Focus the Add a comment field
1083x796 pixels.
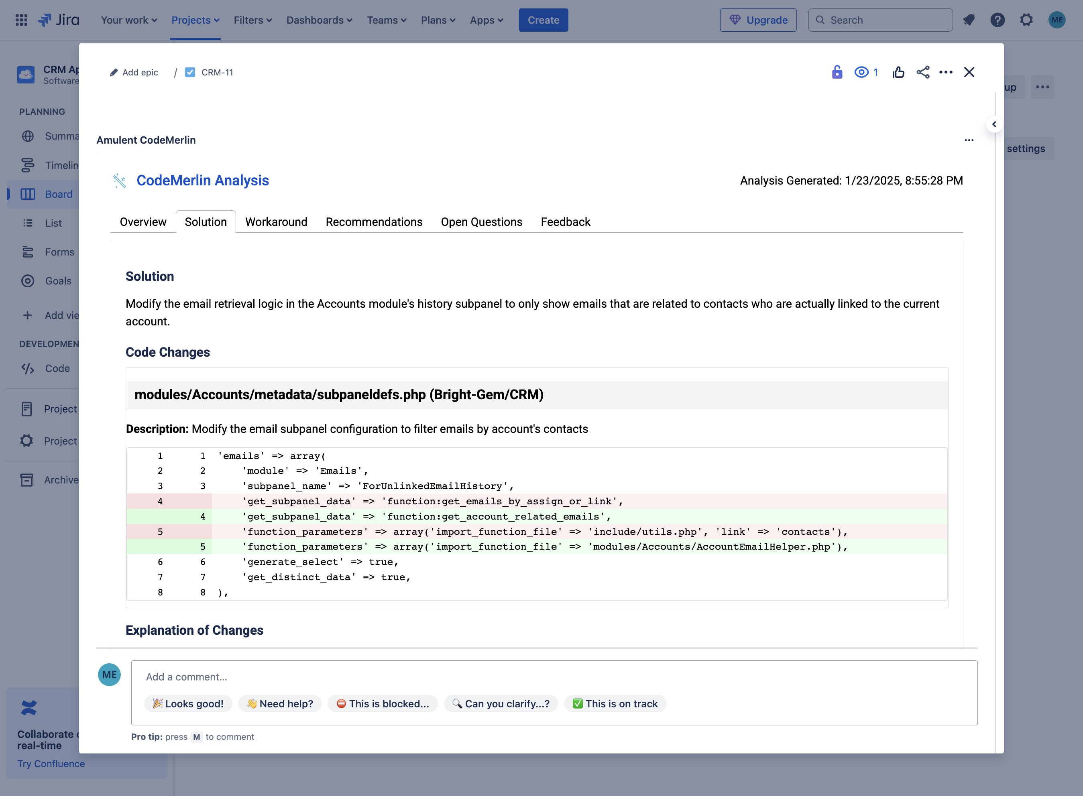(x=554, y=677)
